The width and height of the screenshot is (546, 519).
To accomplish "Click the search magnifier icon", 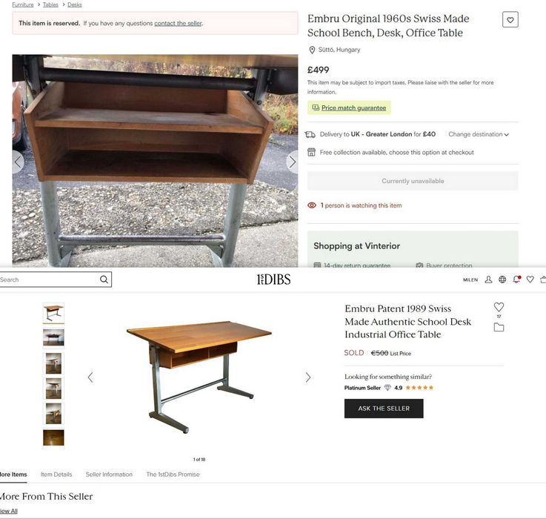I will (x=104, y=280).
